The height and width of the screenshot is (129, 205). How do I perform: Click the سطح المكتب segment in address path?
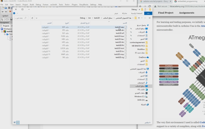(x=108, y=18)
